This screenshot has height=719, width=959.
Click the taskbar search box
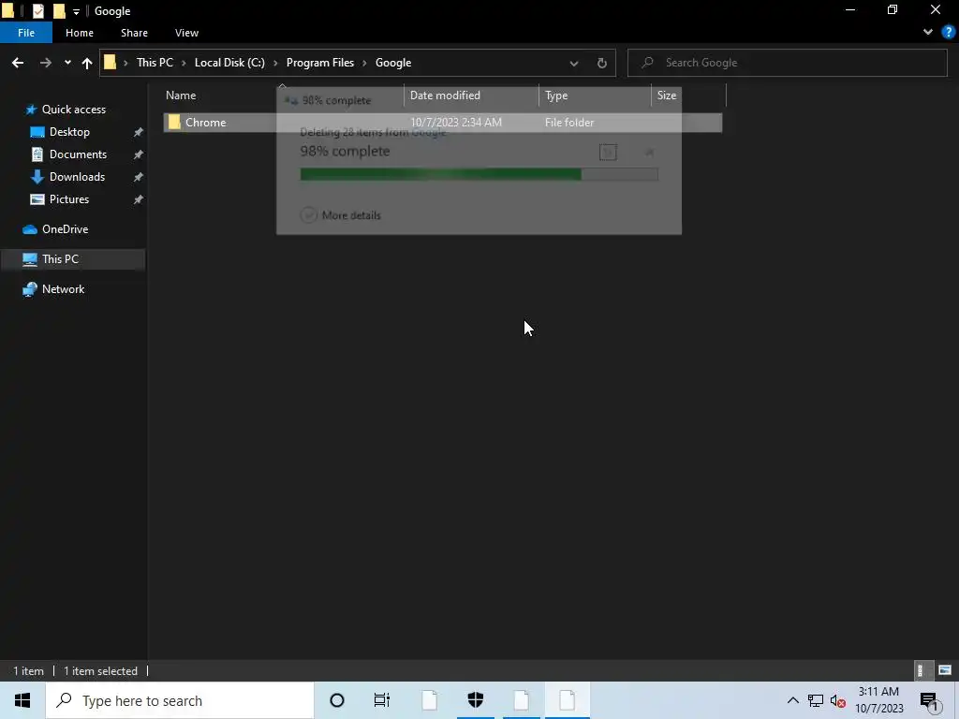click(x=180, y=700)
